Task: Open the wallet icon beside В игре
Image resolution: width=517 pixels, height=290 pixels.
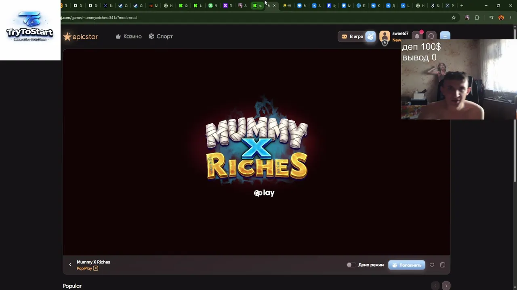Action: [370, 37]
